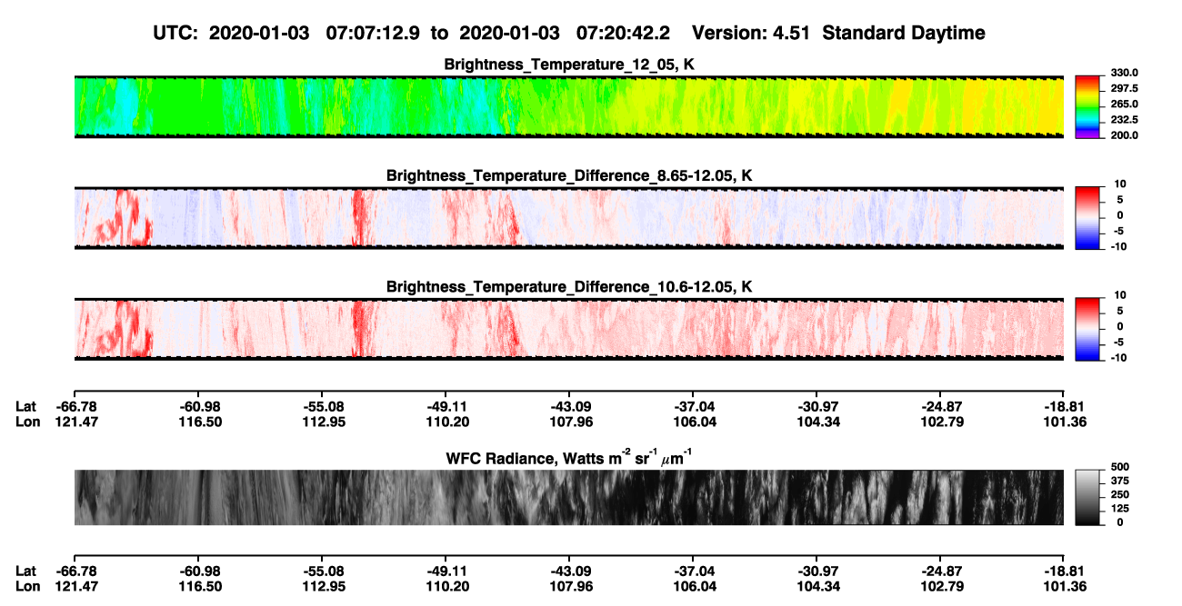This screenshot has width=1182, height=606.
Task: Click "107.96" longitude on axis below WFC image
Action: 569,587
